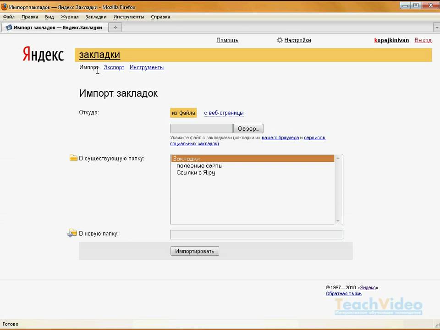Open the закладки header link
The image size is (440, 330).
(x=99, y=55)
